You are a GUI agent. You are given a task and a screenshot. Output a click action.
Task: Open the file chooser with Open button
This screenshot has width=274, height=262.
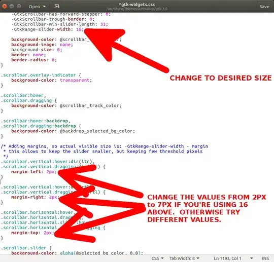pyautogui.click(x=35, y=7)
